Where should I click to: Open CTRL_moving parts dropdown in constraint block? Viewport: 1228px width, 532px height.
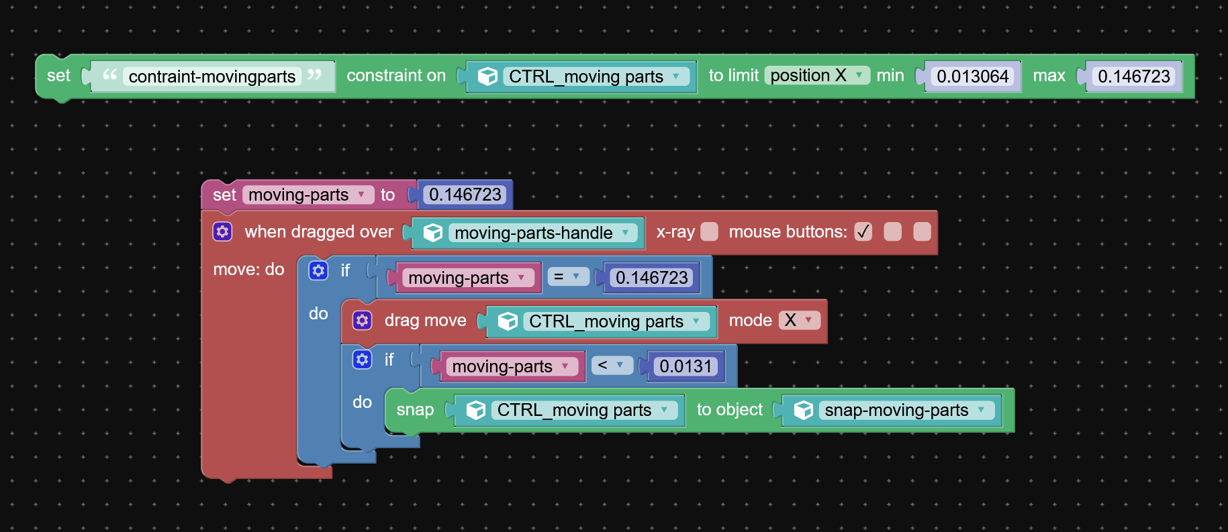[596, 76]
